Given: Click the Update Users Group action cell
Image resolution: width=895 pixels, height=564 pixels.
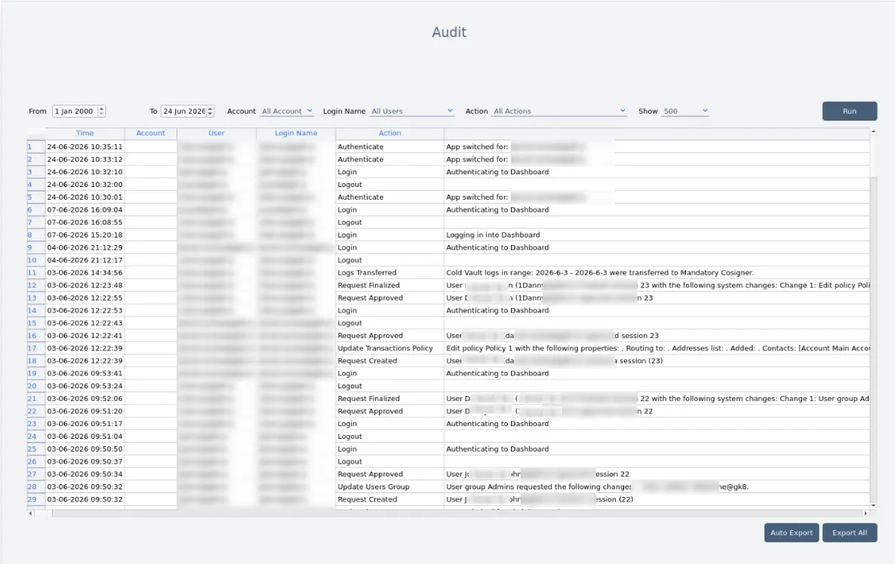Looking at the screenshot, I should coord(390,487).
